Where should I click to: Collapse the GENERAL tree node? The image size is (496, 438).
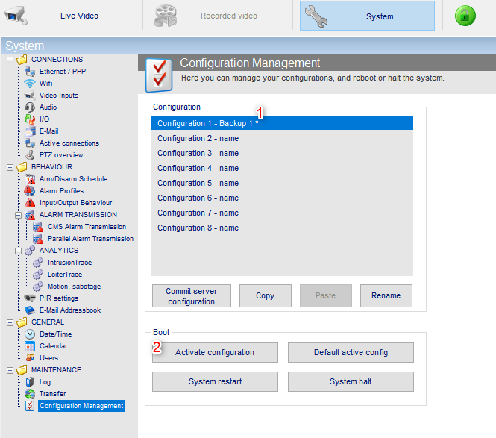click(10, 322)
